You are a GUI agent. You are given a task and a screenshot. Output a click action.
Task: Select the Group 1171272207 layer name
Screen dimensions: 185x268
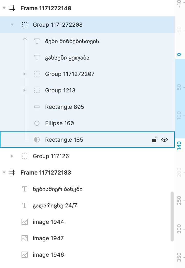(70, 74)
